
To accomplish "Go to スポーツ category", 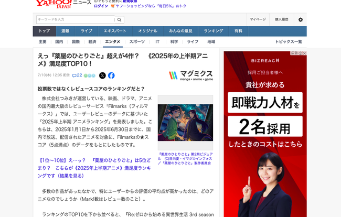I will pos(137,42).
